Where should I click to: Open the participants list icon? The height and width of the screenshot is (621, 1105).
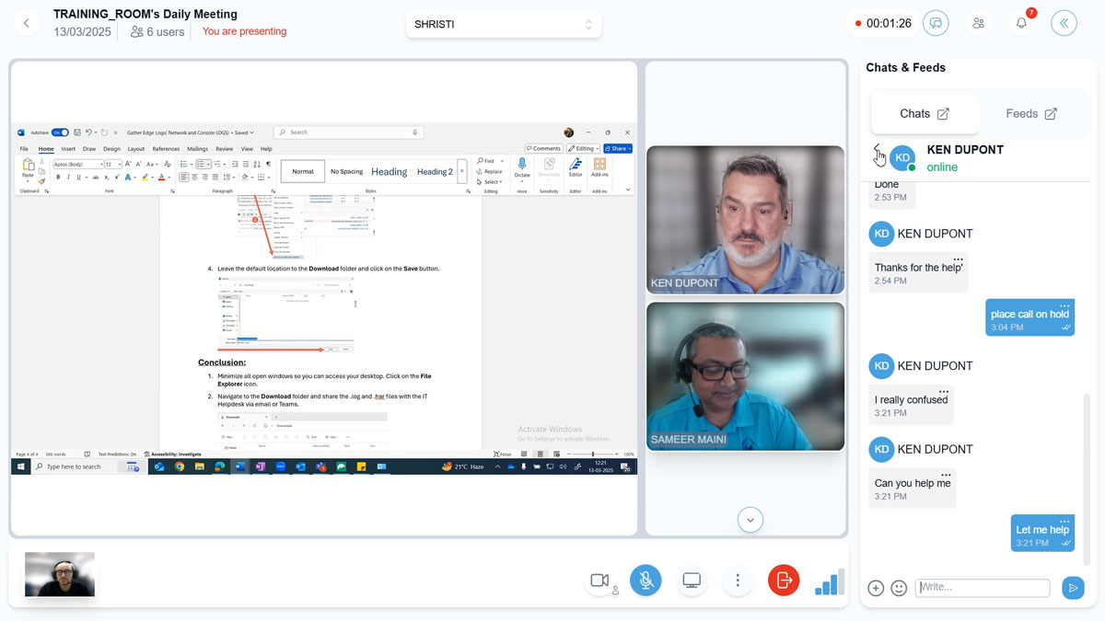tap(978, 24)
